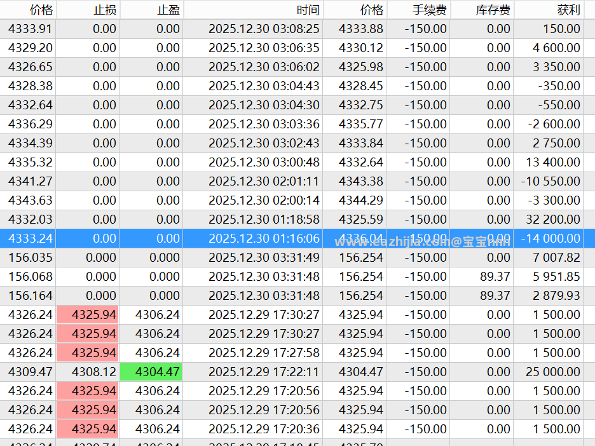
Task: Select time 2025.12.30 03:31:49
Action: pos(264,257)
